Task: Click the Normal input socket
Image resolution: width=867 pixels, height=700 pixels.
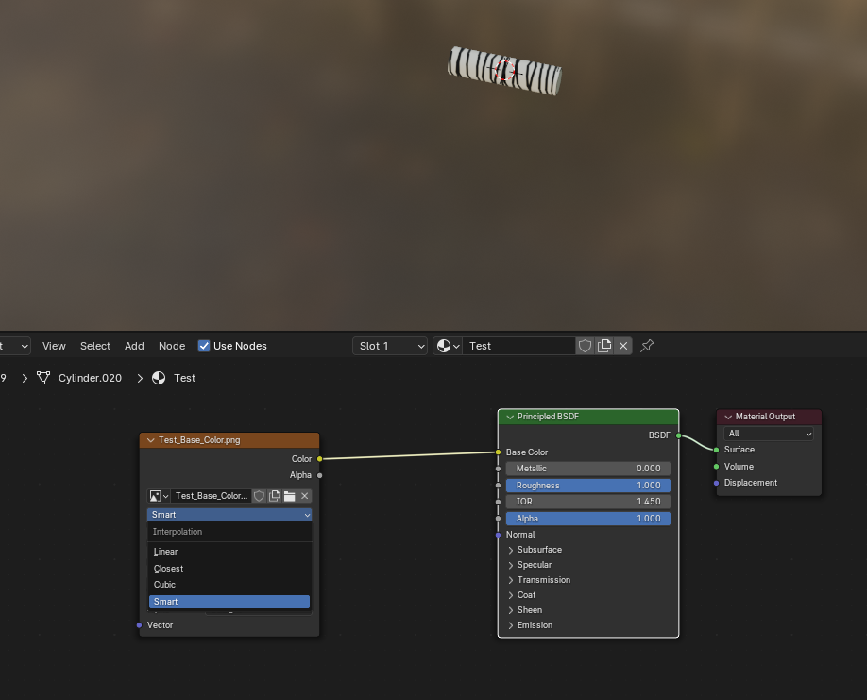Action: point(498,535)
